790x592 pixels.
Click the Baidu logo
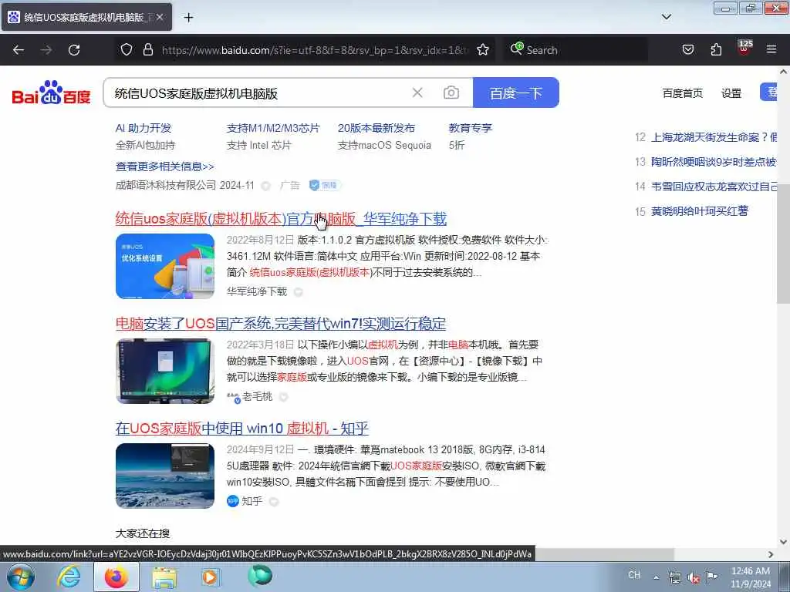tap(51, 92)
